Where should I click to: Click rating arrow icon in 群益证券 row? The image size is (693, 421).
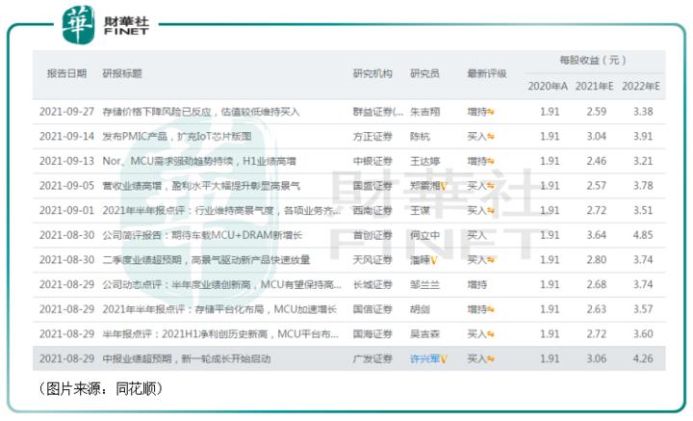[x=491, y=113]
